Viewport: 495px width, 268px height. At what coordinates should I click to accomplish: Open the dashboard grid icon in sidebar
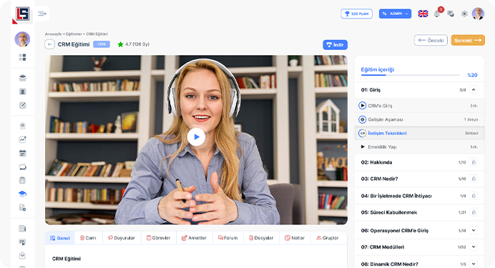point(22,57)
